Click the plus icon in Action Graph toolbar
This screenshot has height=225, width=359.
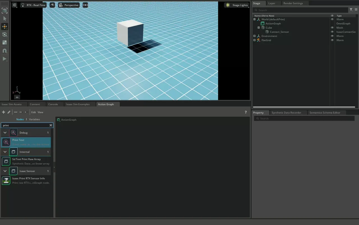[4, 112]
